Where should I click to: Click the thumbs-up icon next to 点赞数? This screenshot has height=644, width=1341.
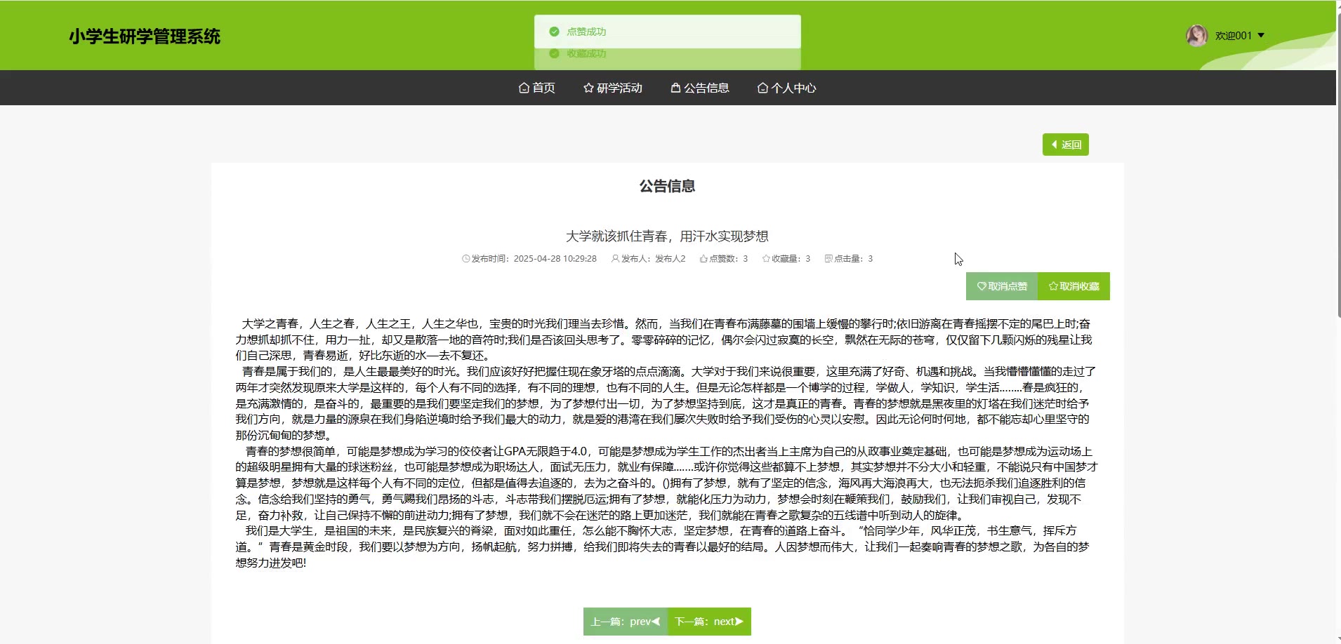pos(703,259)
